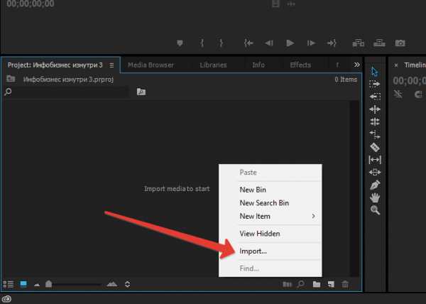Select the Ripple Edit tool

coord(375,109)
